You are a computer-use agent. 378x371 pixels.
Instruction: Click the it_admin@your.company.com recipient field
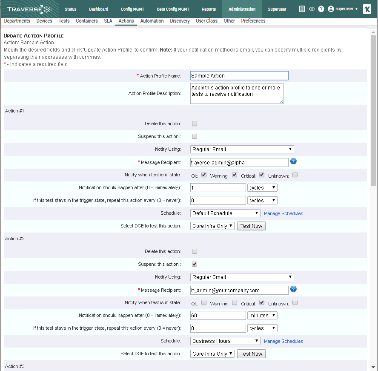[x=239, y=290]
